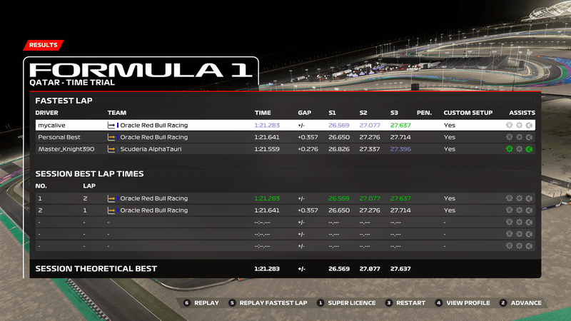This screenshot has width=571, height=321.
Task: Click platform icon in session row number 1
Action: (x=111, y=198)
